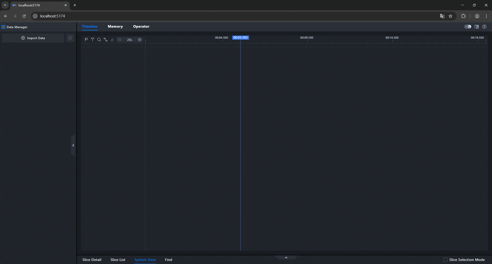Expand the bottom panel with up arrow

pyautogui.click(x=286, y=257)
